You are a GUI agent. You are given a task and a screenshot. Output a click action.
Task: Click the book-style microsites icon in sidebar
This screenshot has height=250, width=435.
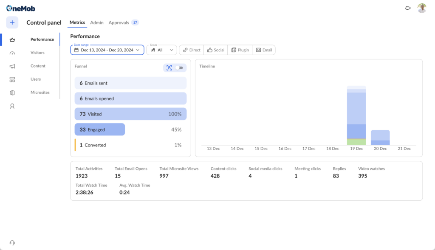[x=12, y=93]
